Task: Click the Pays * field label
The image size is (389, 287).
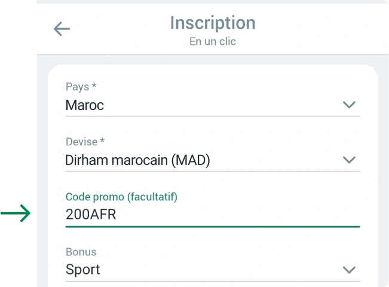Action: [x=81, y=87]
